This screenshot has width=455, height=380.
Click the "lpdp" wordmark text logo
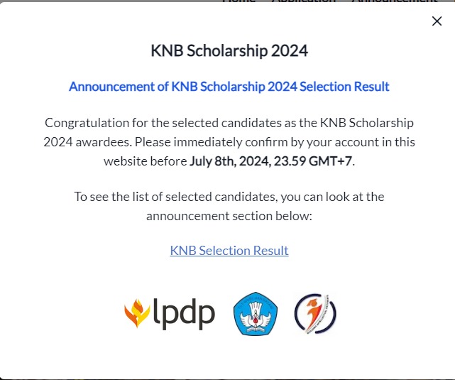tap(184, 313)
